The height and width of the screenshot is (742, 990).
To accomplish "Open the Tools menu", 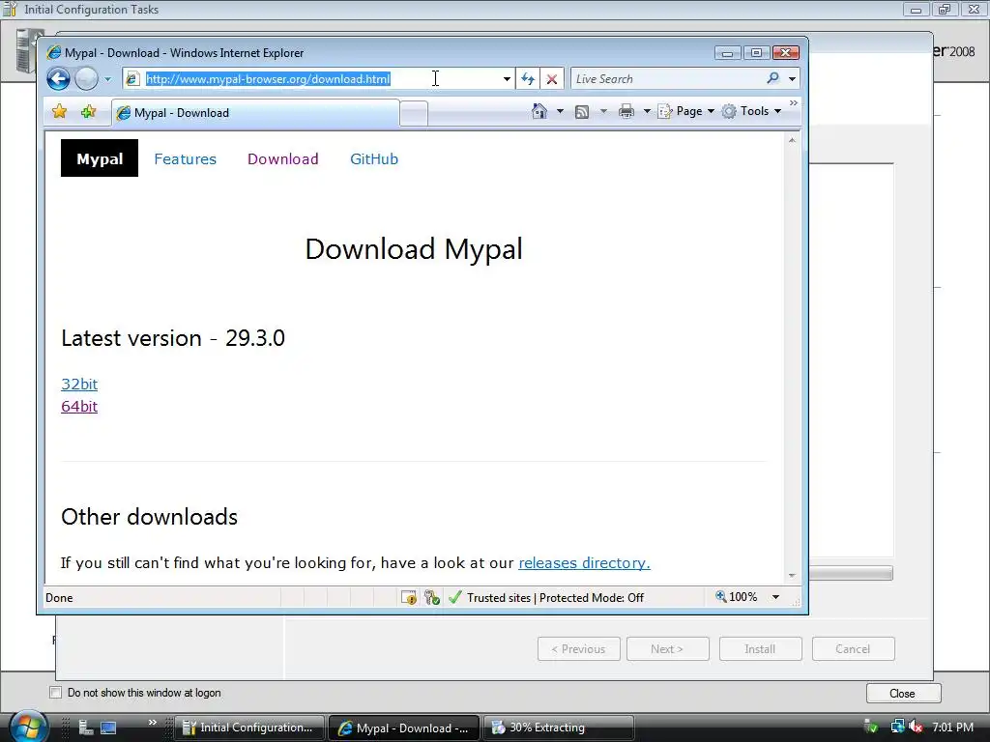I will click(x=752, y=111).
